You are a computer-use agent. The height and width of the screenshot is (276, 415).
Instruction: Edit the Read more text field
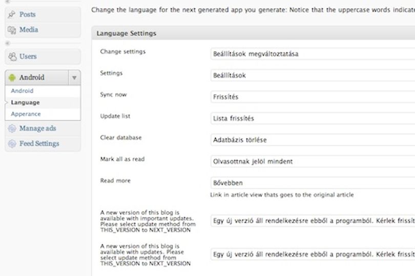313,183
